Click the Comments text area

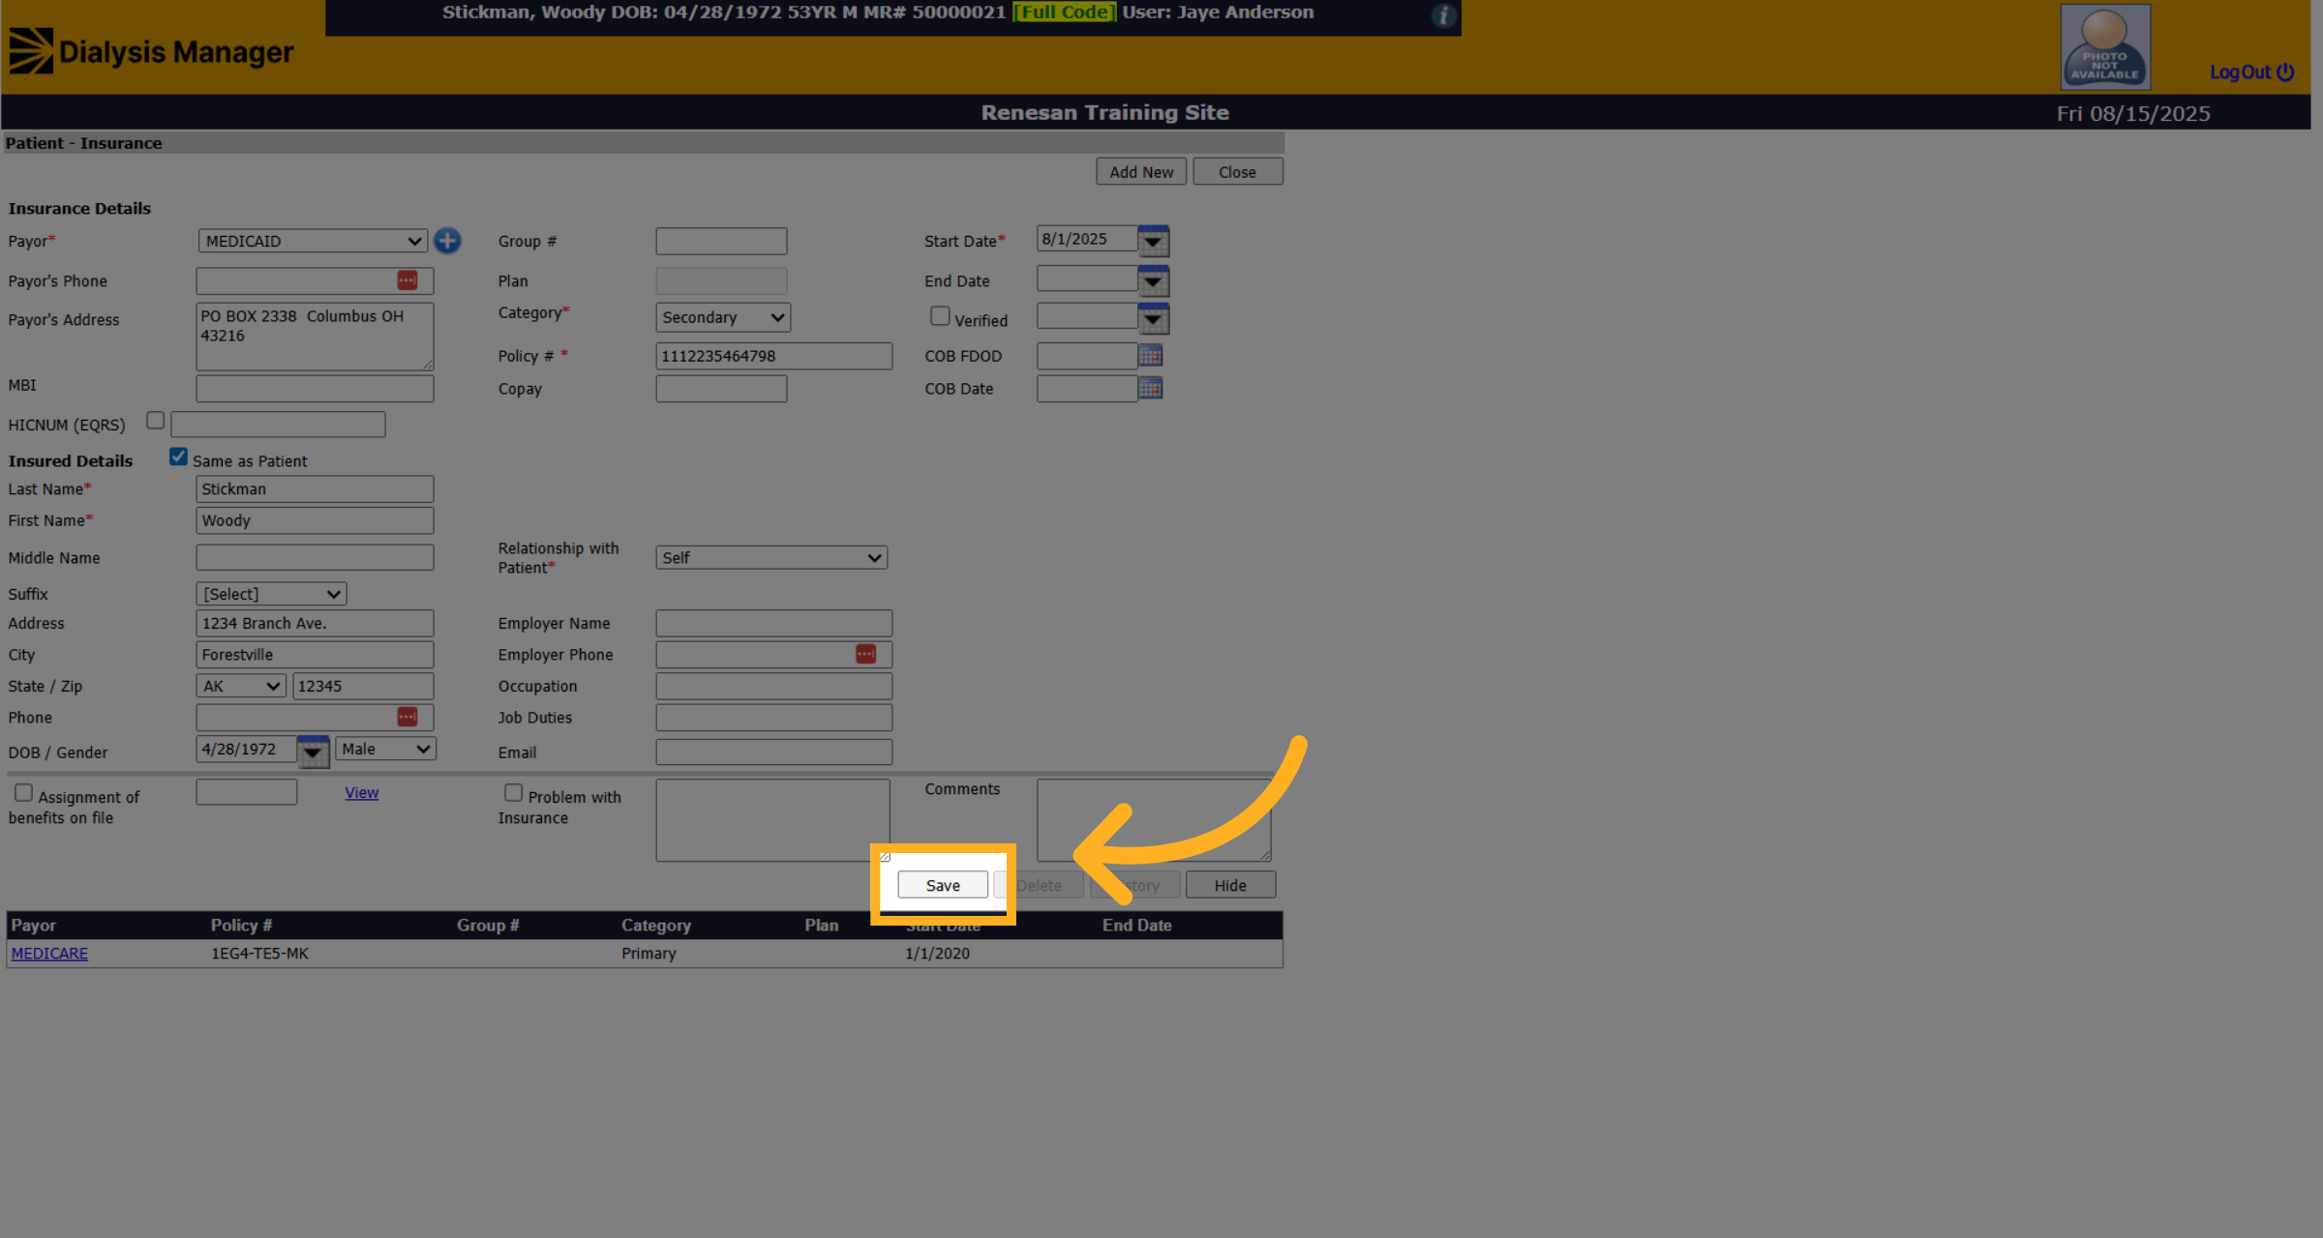click(1154, 820)
